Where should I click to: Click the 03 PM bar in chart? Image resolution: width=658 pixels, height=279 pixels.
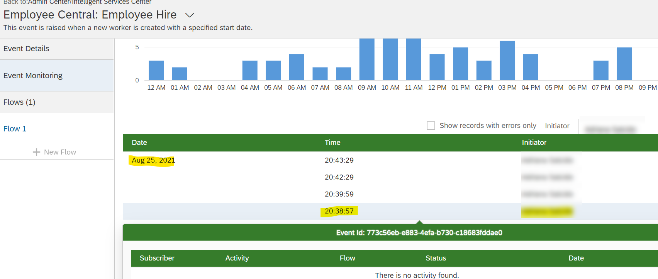(507, 61)
